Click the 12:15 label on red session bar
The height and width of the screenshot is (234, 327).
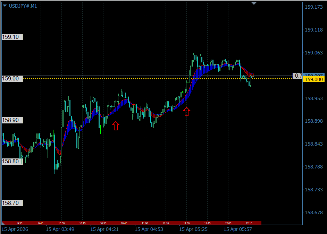249,223
